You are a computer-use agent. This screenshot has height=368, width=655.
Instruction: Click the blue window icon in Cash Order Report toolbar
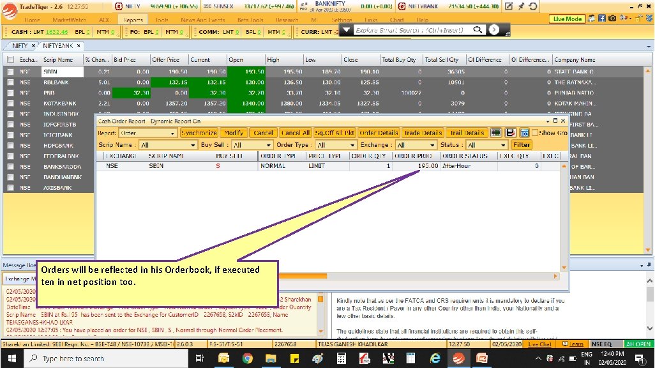tap(524, 132)
